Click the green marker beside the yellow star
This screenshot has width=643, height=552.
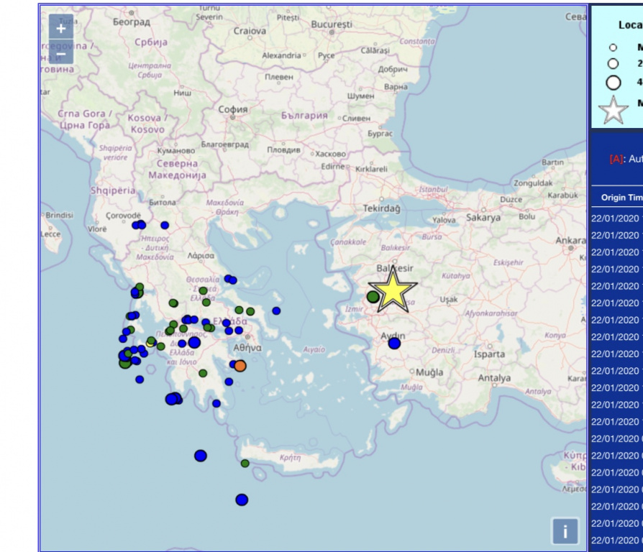(x=373, y=296)
